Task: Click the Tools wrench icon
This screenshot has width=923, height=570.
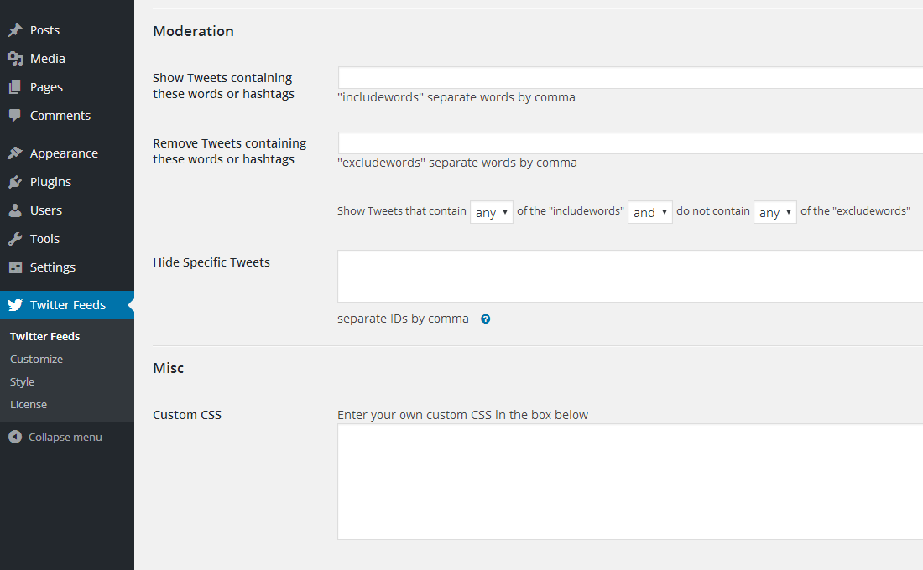Action: point(15,239)
